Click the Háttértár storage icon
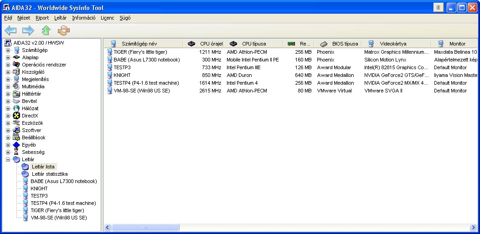480x234 pixels. point(16,94)
